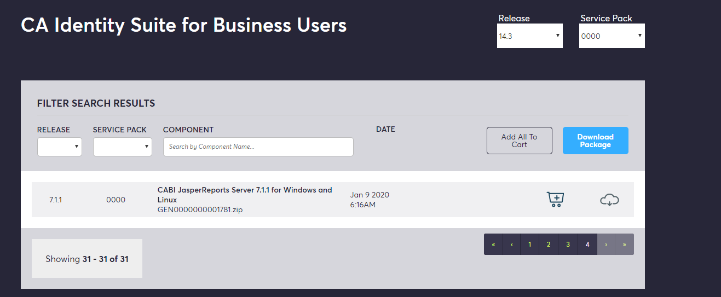The width and height of the screenshot is (721, 297).
Task: Add CABI JasperReports Server to cart
Action: click(x=555, y=200)
